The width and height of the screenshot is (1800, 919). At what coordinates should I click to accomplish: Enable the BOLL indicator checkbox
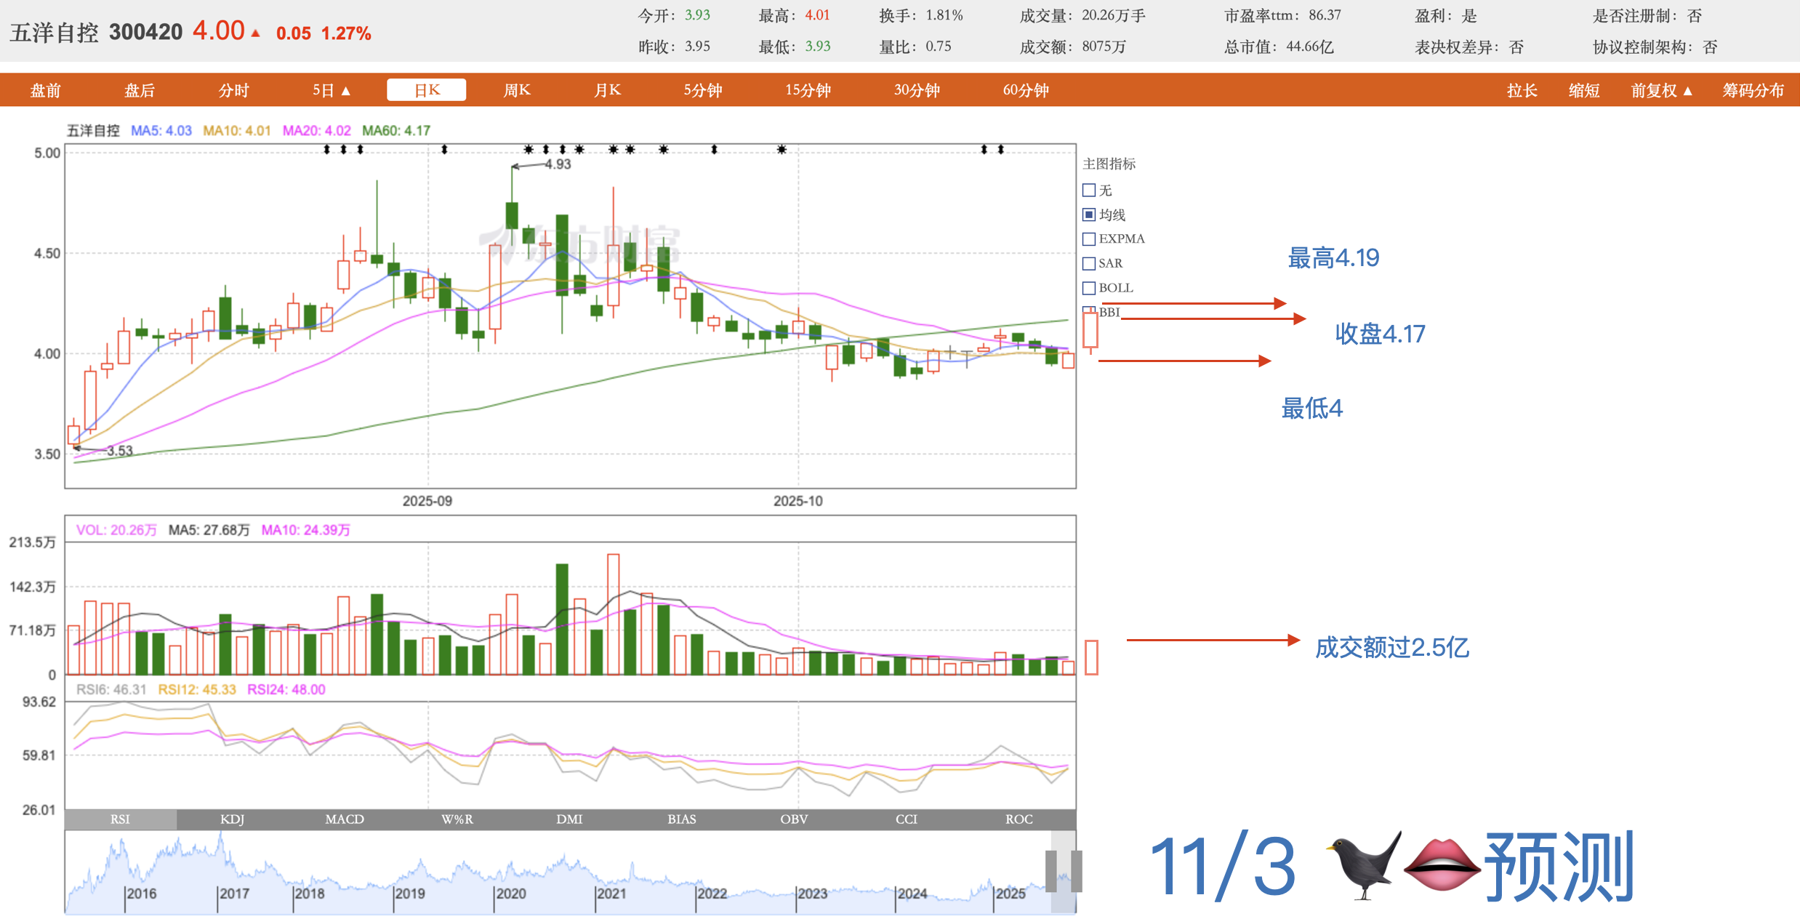click(x=1088, y=288)
